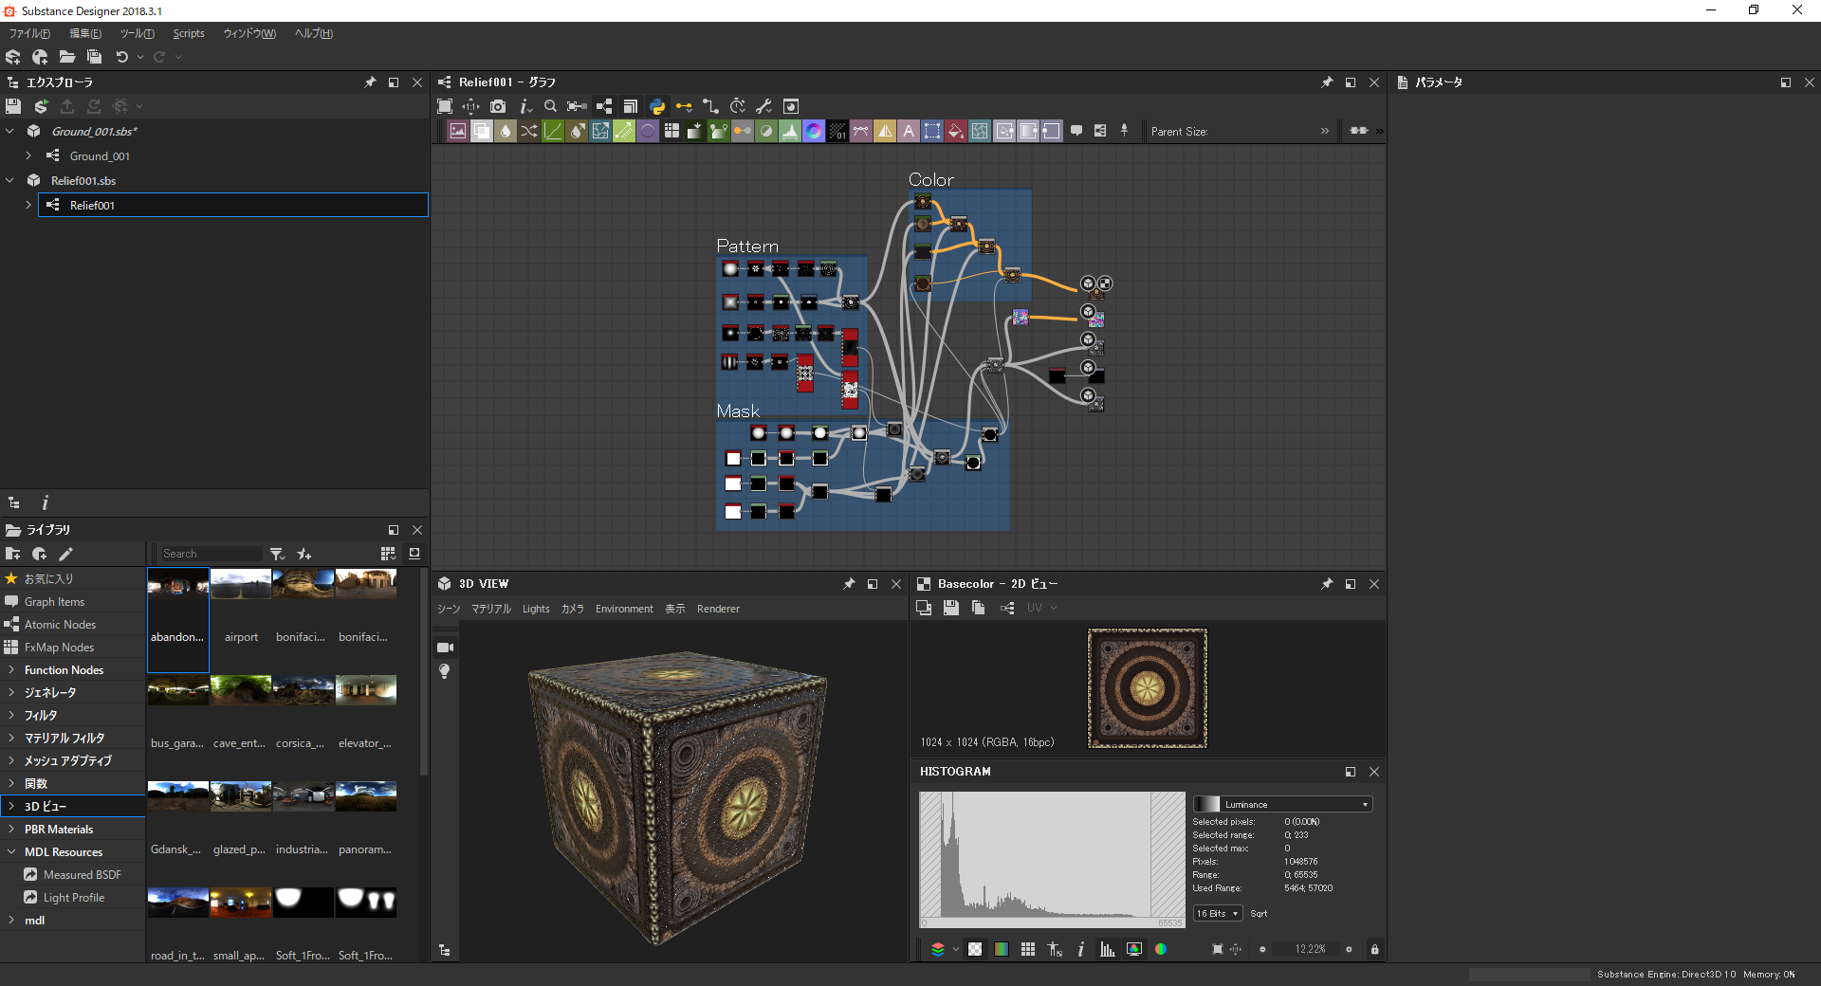Save the package with Explorer floppy icon
Image resolution: width=1821 pixels, height=986 pixels.
coord(13,106)
